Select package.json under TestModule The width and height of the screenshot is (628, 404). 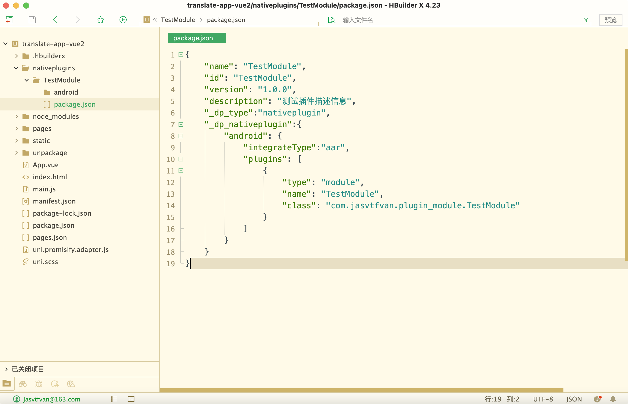click(75, 104)
